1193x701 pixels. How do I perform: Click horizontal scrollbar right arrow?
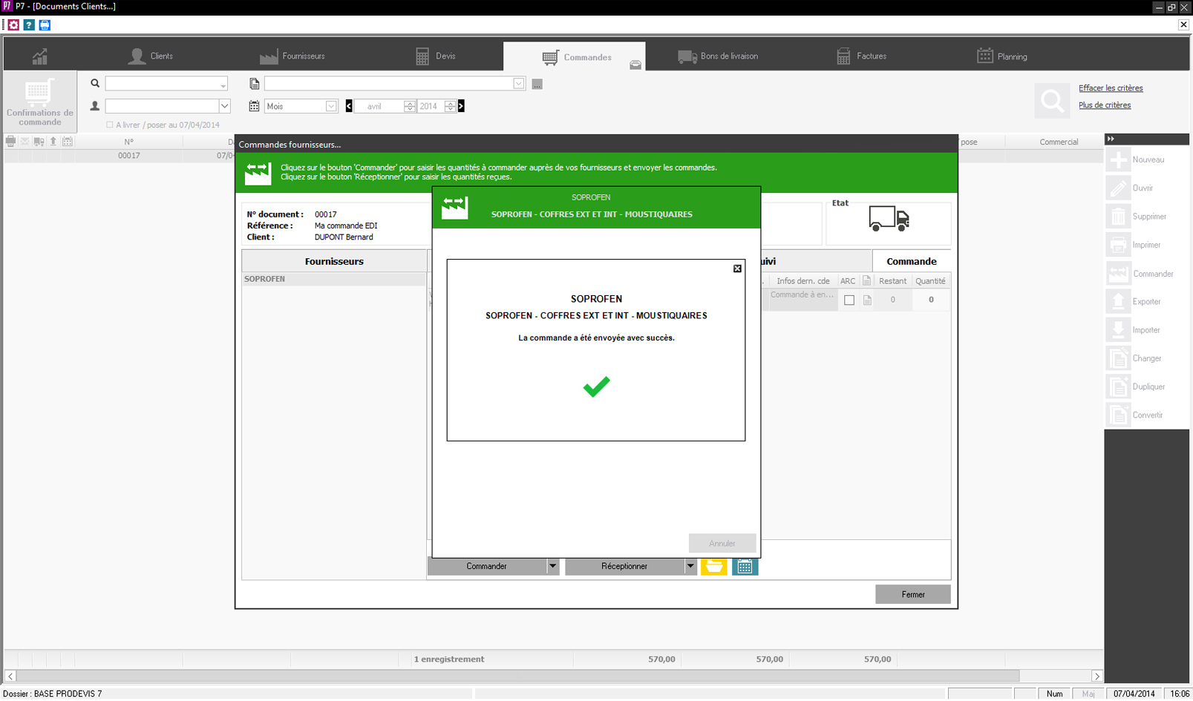pos(1096,677)
